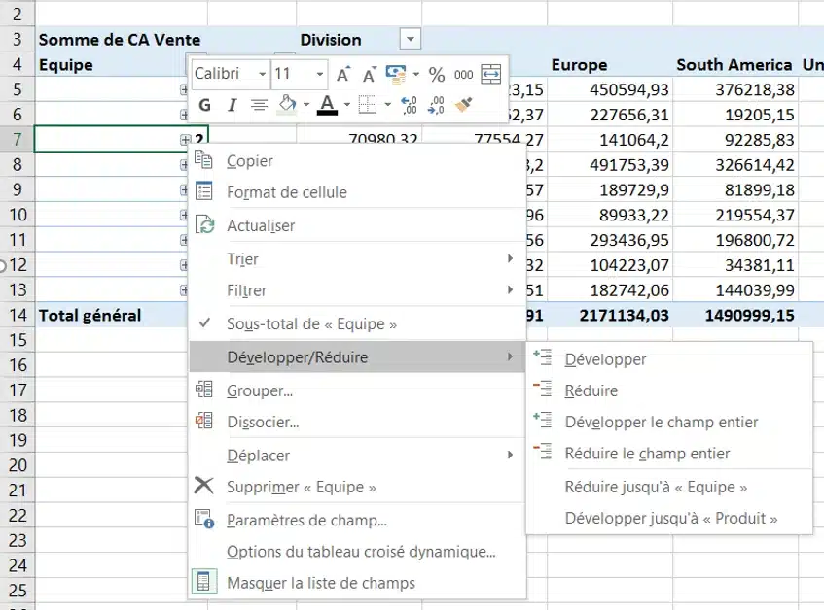Choose Réduire le champ entier

click(x=669, y=454)
